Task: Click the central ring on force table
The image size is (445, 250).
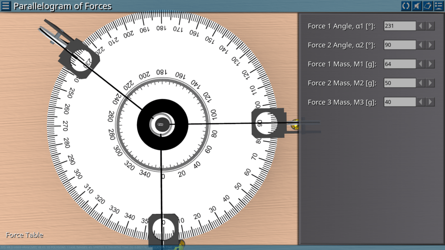Action: pyautogui.click(x=162, y=124)
